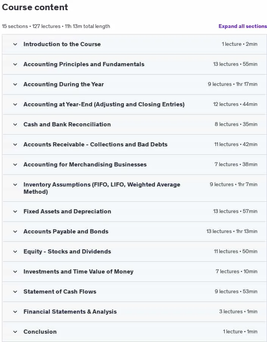Open Accounts Payable and Bonds section
The width and height of the screenshot is (267, 342).
(66, 232)
